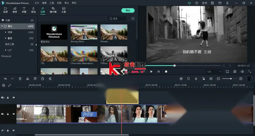Open the 收藏 favorites category

click(x=17, y=20)
